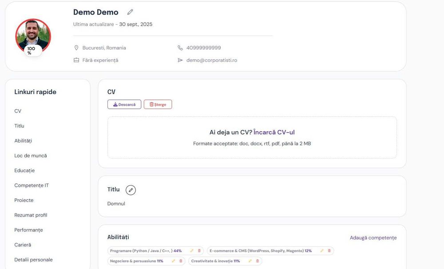The image size is (444, 269).
Task: Delete the E-commerce & CMS skill
Action: (329, 251)
